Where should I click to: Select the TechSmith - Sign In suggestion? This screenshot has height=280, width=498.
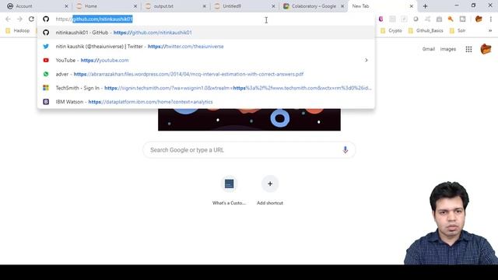(x=205, y=88)
